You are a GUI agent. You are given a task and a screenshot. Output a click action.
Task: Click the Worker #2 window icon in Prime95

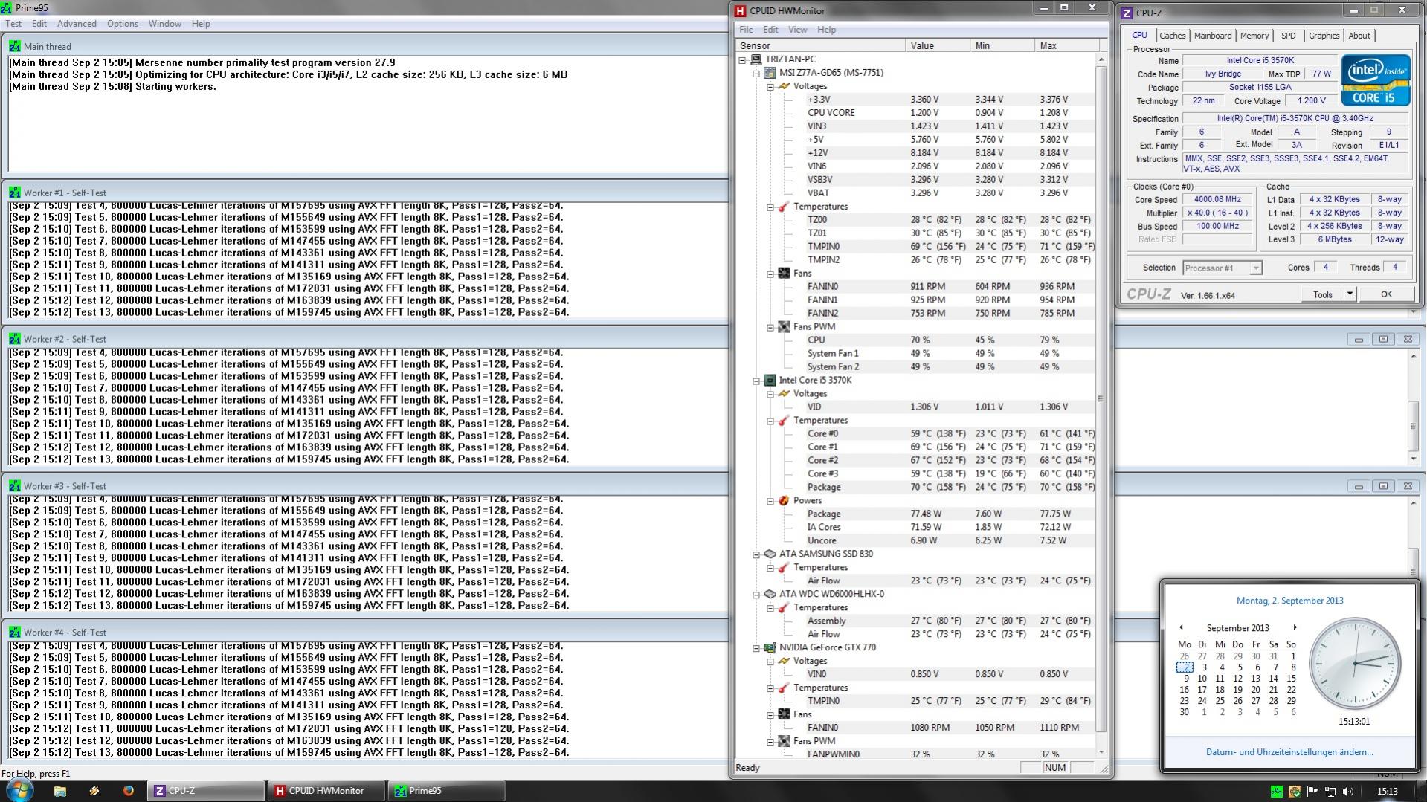[15, 339]
